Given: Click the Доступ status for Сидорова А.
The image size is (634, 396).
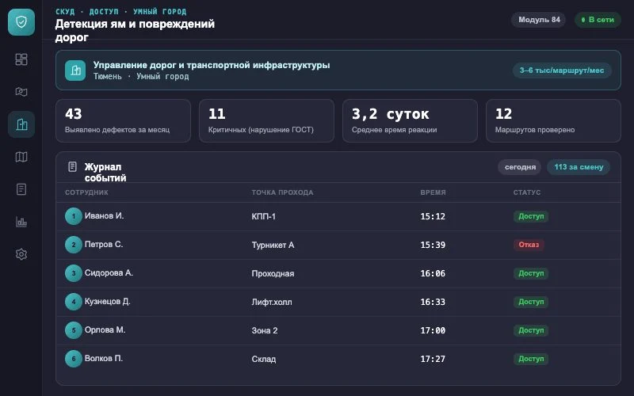Looking at the screenshot, I should pyautogui.click(x=531, y=273).
